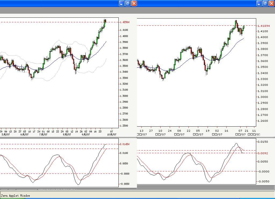The image size is (275, 199).
Task: Minimize the left chart window
Action: pyautogui.click(x=122, y=3)
